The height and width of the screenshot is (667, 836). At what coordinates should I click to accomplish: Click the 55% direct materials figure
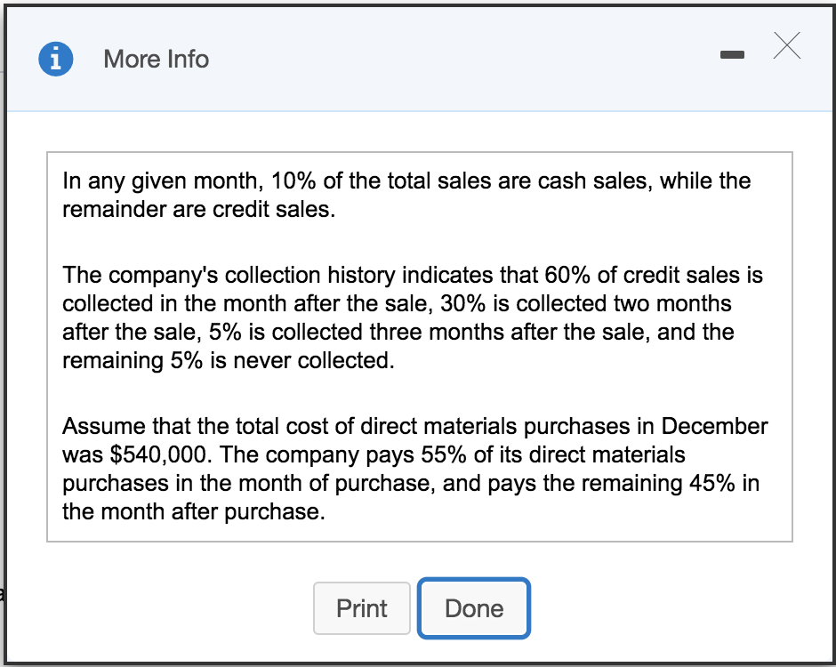444,454
